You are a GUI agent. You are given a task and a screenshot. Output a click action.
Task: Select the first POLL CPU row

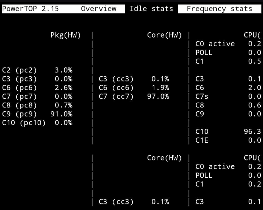point(228,53)
